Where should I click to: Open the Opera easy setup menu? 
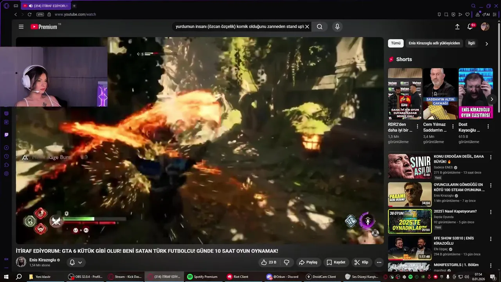tap(495, 14)
